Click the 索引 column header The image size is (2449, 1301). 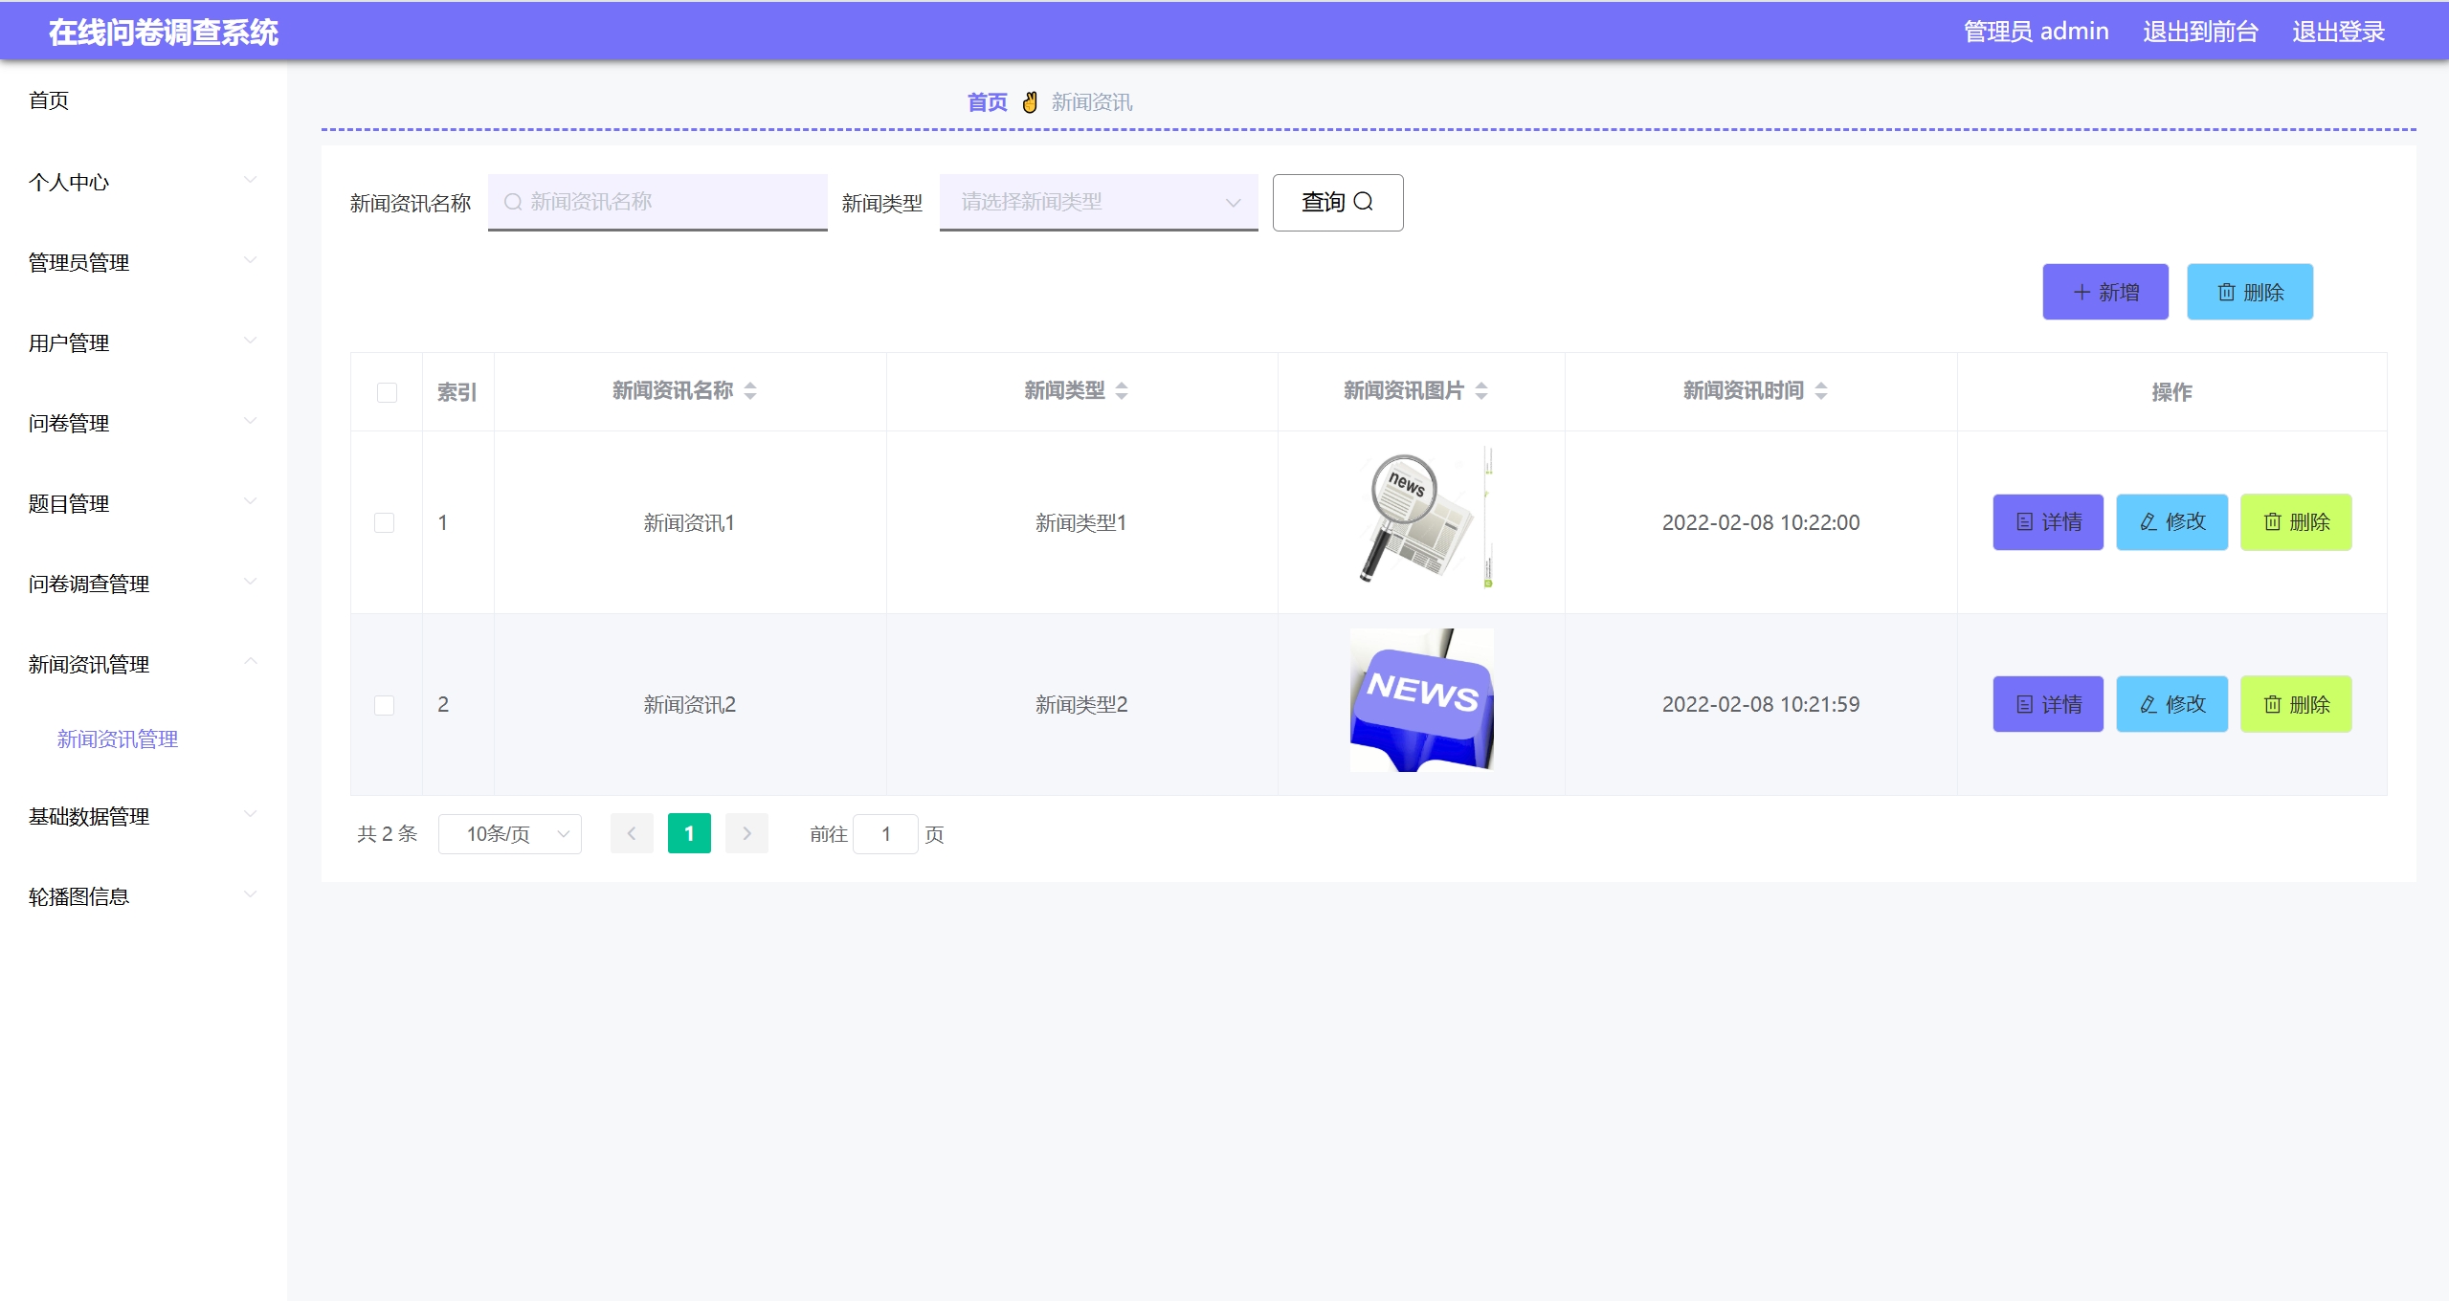coord(457,392)
